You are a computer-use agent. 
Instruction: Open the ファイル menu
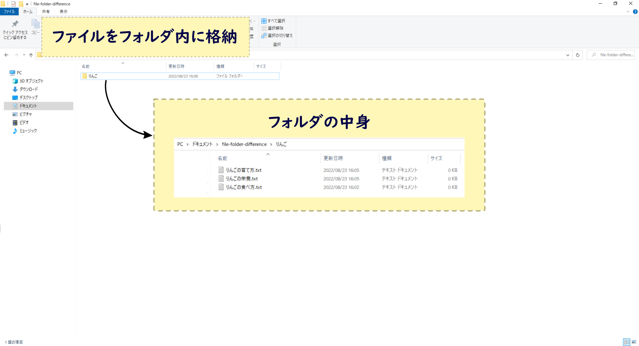click(9, 11)
